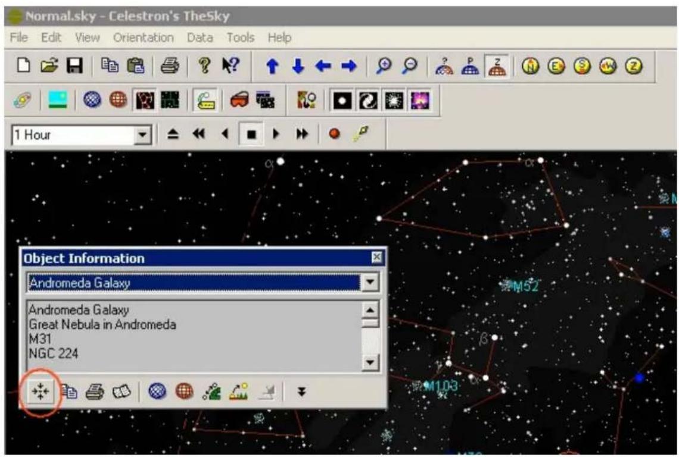The height and width of the screenshot is (457, 679).
Task: Toggle red horizon grid in toolbar
Action: 118,100
